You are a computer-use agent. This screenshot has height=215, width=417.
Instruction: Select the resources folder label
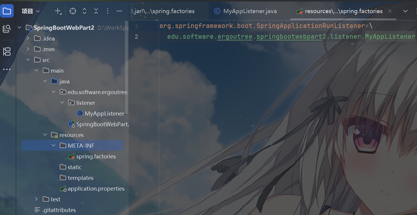(x=72, y=135)
